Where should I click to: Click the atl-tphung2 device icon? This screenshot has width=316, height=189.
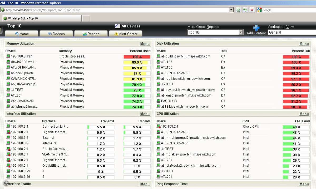tap(8, 107)
